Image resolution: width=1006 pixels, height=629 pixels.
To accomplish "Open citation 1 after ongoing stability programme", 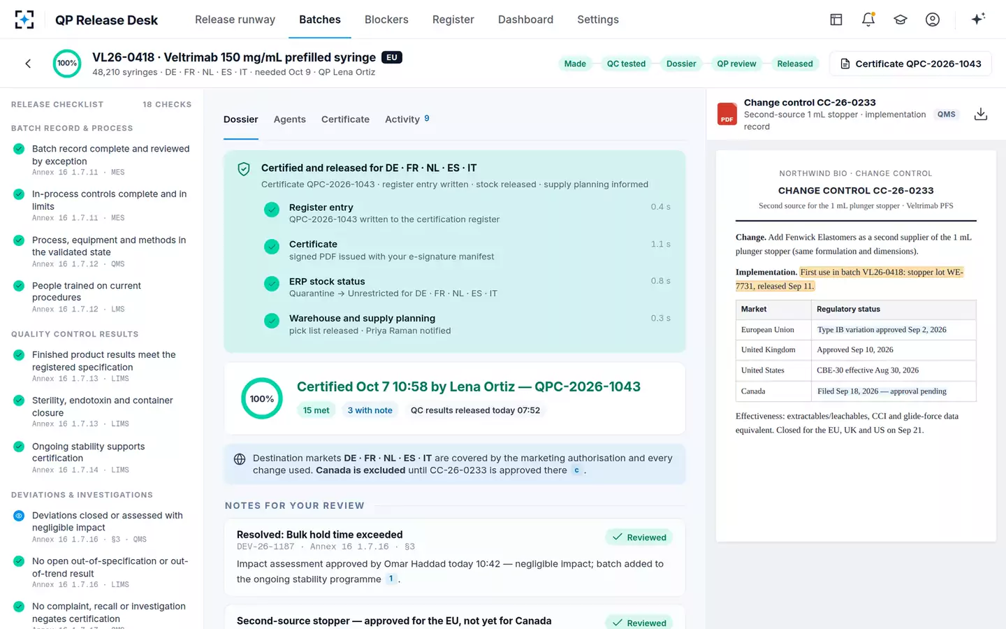I will coord(391,579).
